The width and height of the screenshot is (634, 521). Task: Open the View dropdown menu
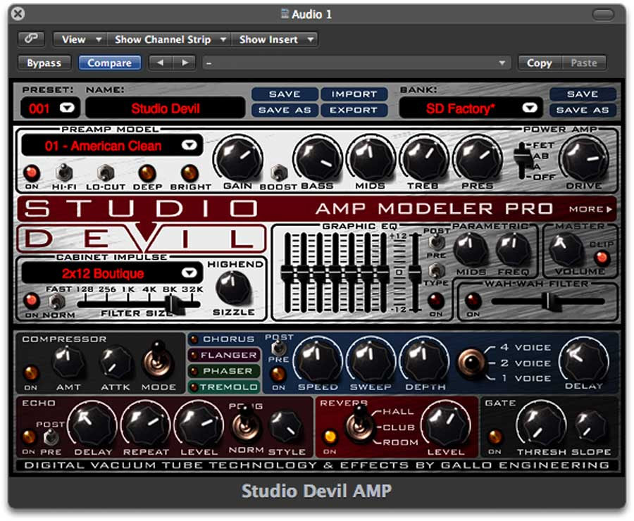(x=80, y=39)
